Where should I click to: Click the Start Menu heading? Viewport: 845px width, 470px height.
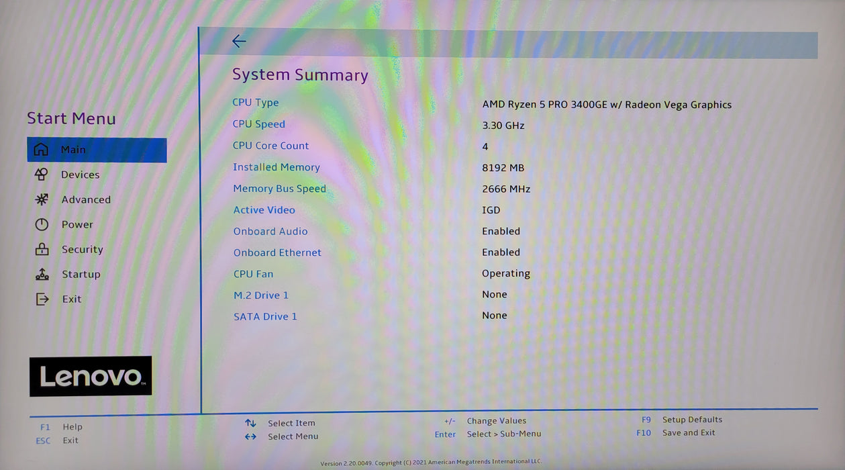71,119
